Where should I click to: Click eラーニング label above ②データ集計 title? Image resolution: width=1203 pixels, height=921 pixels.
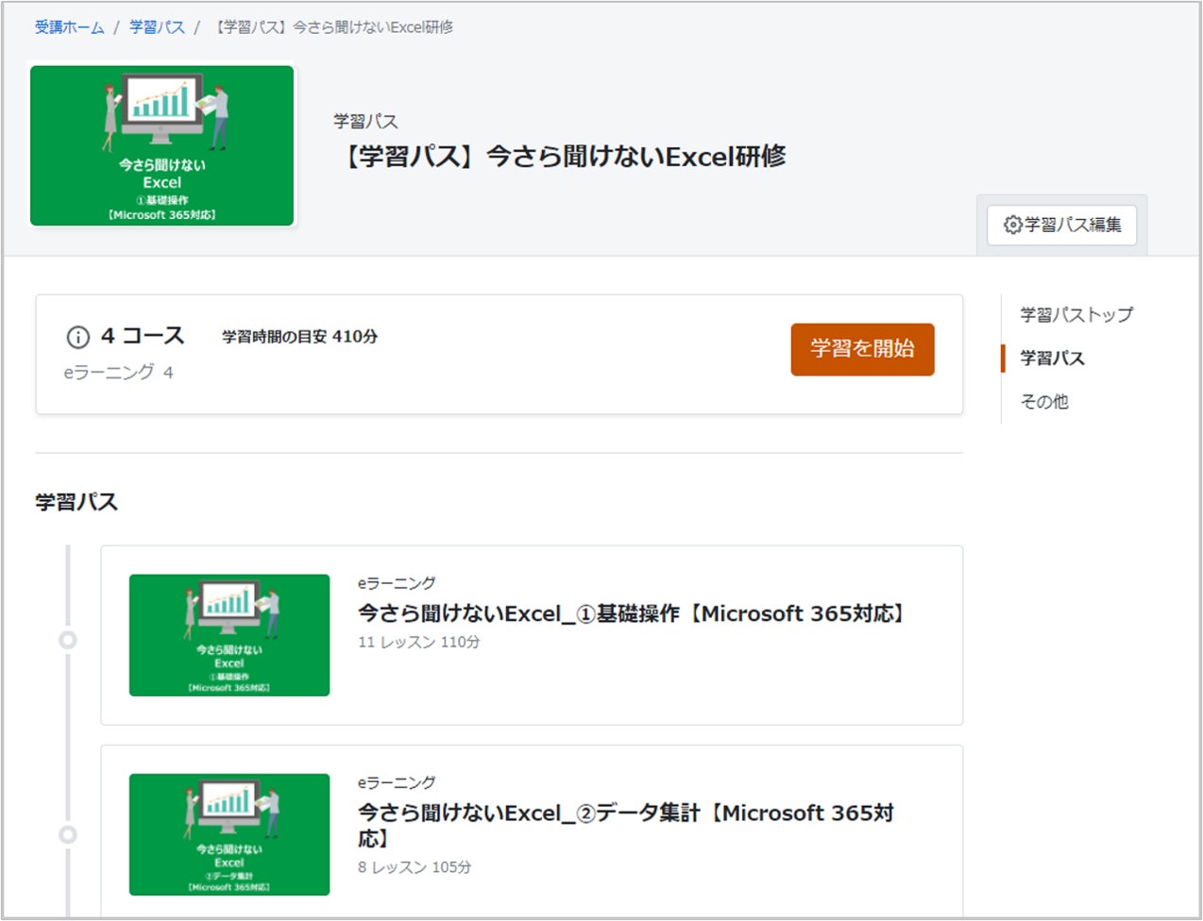(x=397, y=782)
